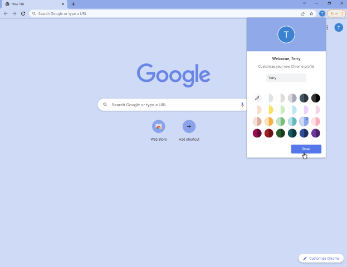Click Done in profile panel
The width and height of the screenshot is (347, 267).
tap(306, 149)
